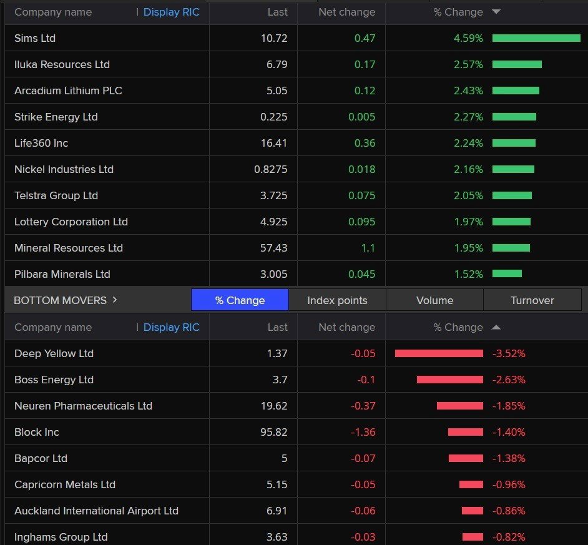Open the Turnover tab
The width and height of the screenshot is (588, 545).
coord(532,300)
